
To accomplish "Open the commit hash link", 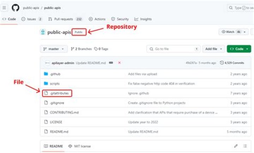I will pyautogui.click(x=191, y=63).
